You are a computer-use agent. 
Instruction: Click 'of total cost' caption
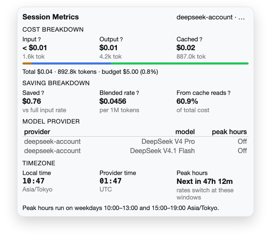193,110
